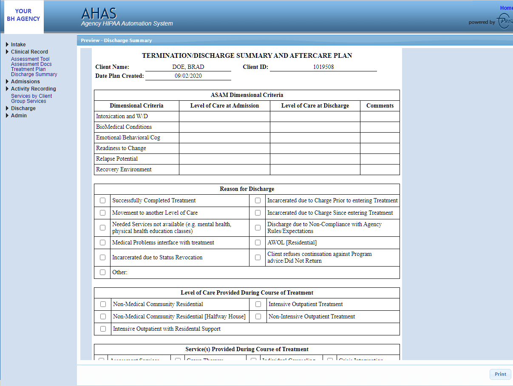Expand the Admissions sidebar section
Image resolution: width=513 pixels, height=386 pixels.
click(x=25, y=81)
